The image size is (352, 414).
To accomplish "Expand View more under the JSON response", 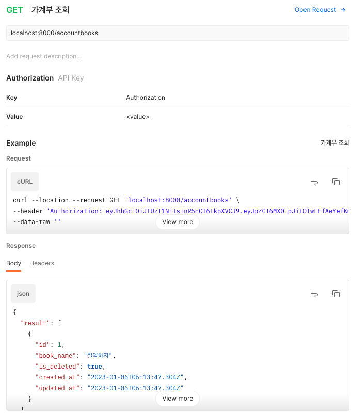I will [x=177, y=398].
